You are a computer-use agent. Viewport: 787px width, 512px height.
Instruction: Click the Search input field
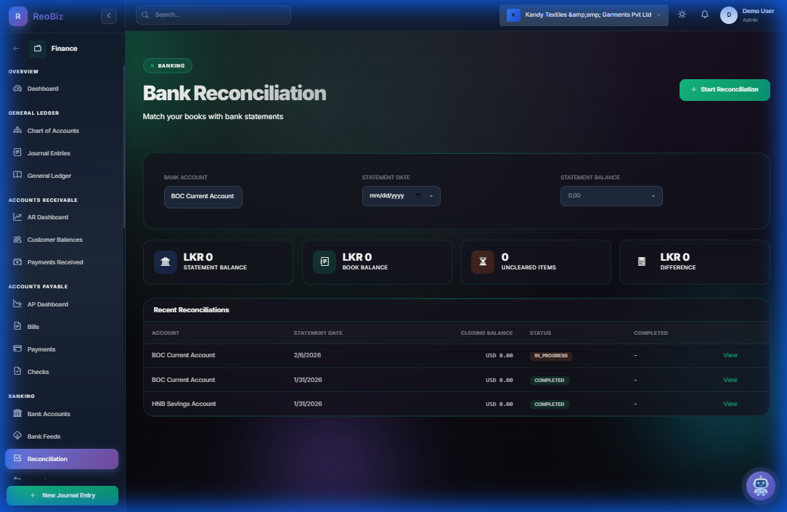pyautogui.click(x=213, y=14)
